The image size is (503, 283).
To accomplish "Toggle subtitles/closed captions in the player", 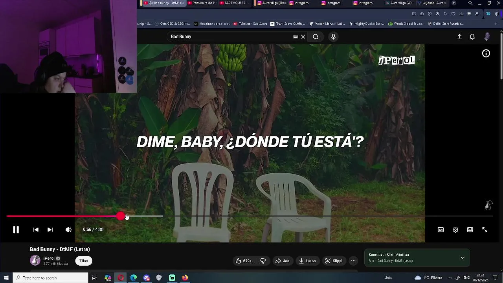I will (x=441, y=230).
